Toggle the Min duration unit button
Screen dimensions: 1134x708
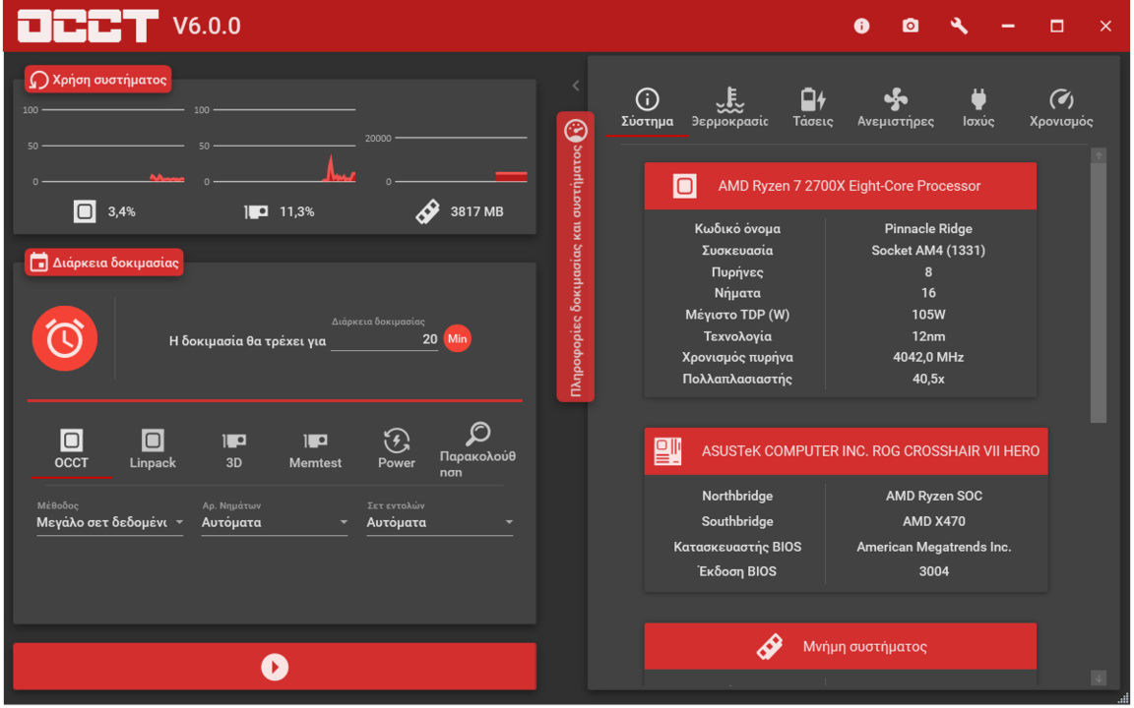point(457,339)
